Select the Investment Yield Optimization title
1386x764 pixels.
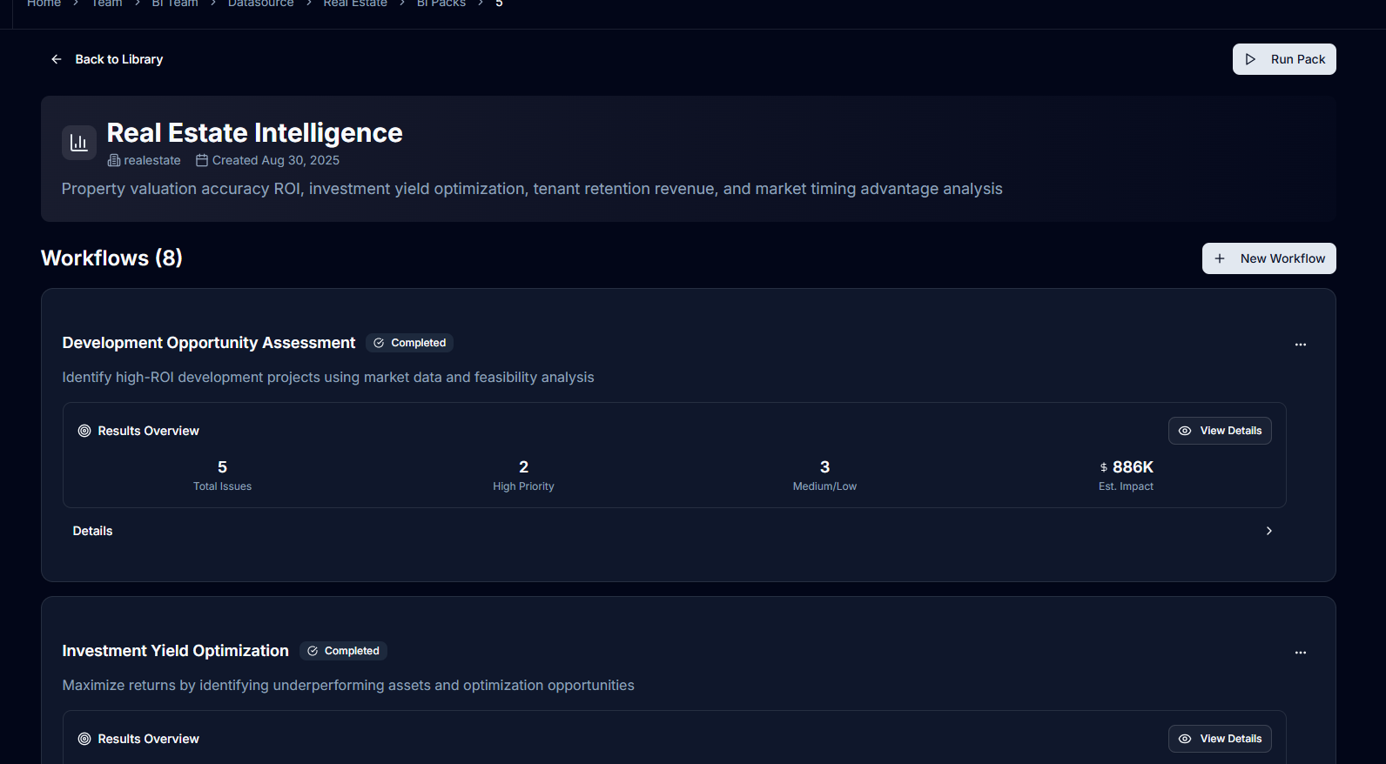176,651
